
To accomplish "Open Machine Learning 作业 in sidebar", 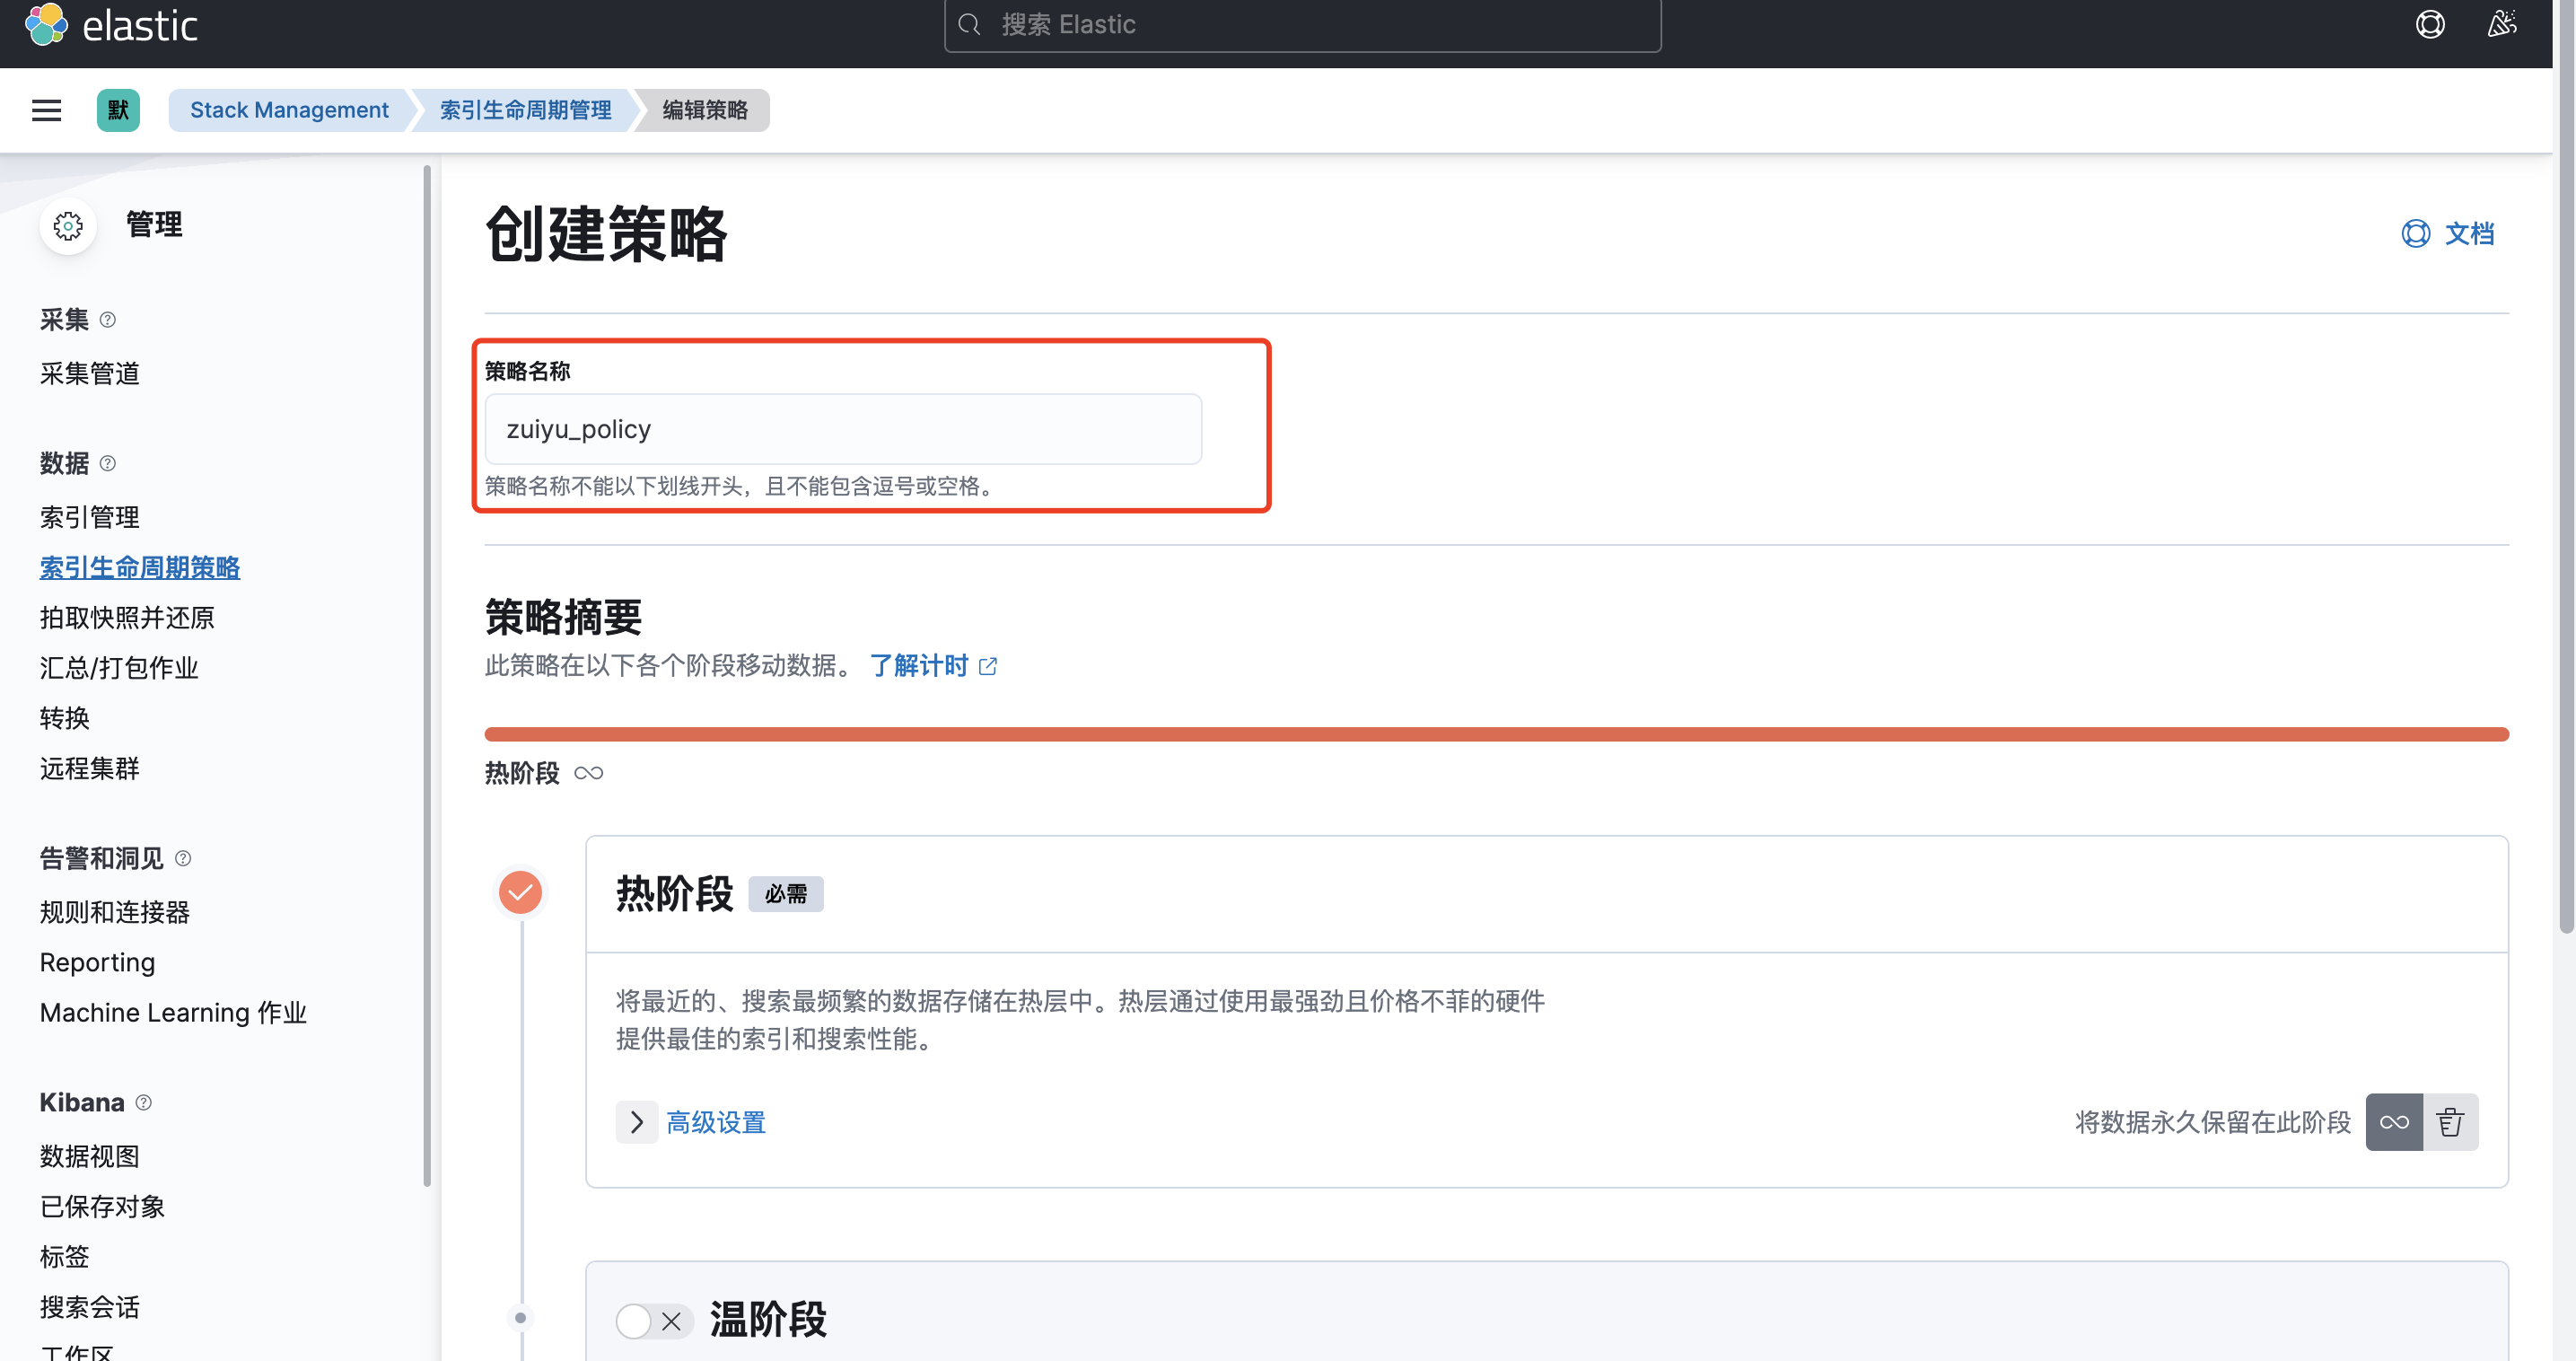I will pos(173,1013).
